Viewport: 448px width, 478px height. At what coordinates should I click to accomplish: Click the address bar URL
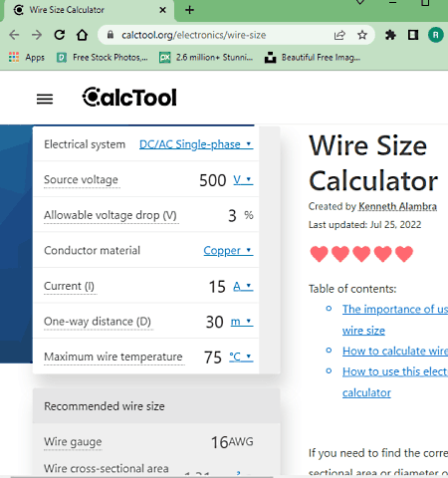pyautogui.click(x=193, y=35)
